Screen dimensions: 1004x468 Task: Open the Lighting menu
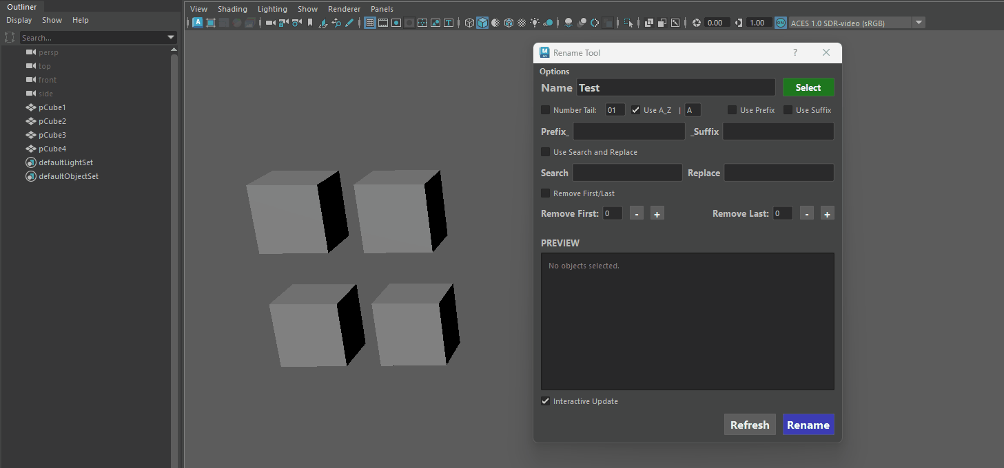coord(272,9)
